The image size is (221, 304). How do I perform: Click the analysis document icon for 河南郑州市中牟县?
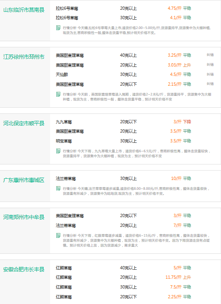(x=58, y=235)
